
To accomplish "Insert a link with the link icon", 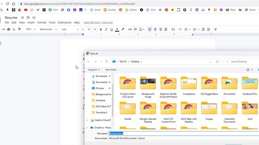I will point(130,29).
